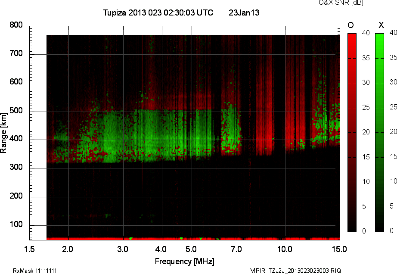
Task: Click the 200 range axis tick label
Action: point(16,196)
